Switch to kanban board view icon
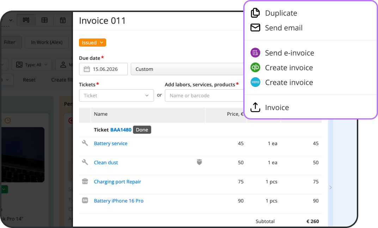Screen dimensions: 378x228 point(26,20)
